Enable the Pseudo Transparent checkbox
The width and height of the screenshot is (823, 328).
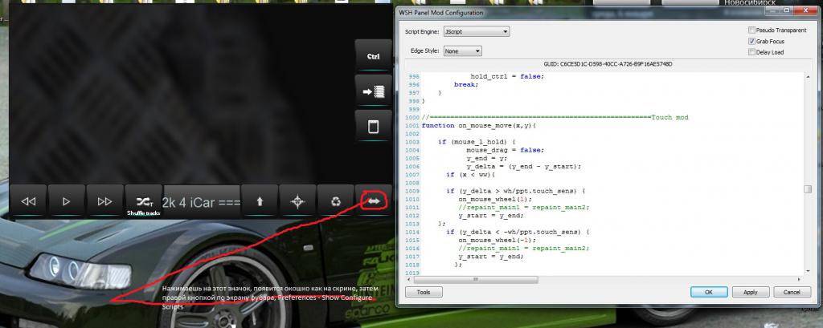click(x=751, y=29)
